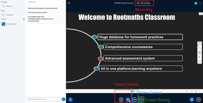Click the Start recording button
The width and height of the screenshot is (203, 103).
[143, 3]
